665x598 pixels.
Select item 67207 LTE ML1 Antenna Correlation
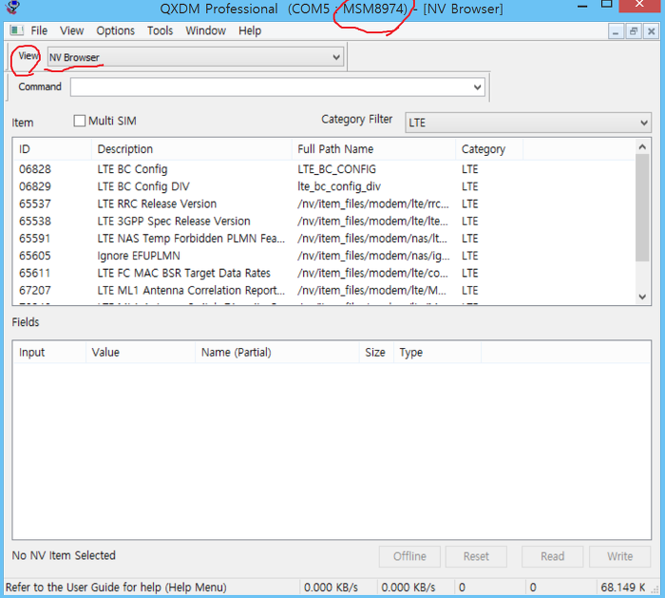coord(324,291)
